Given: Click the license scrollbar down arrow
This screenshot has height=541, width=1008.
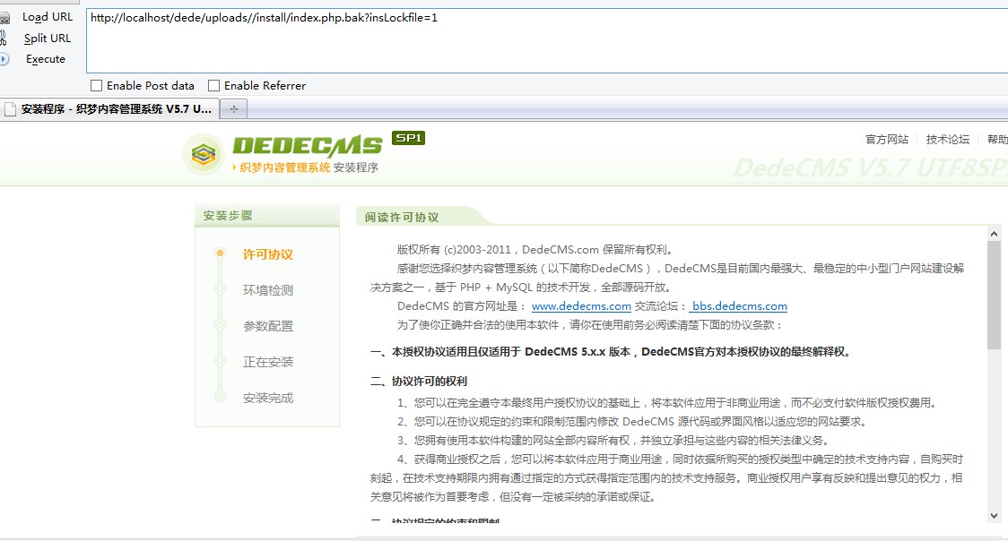Looking at the screenshot, I should click(994, 516).
